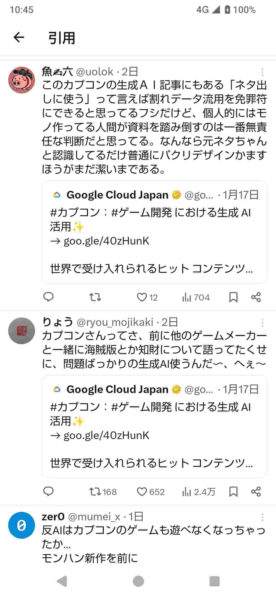
Task: Share the @ryou_mojikaki post
Action: pyautogui.click(x=256, y=492)
